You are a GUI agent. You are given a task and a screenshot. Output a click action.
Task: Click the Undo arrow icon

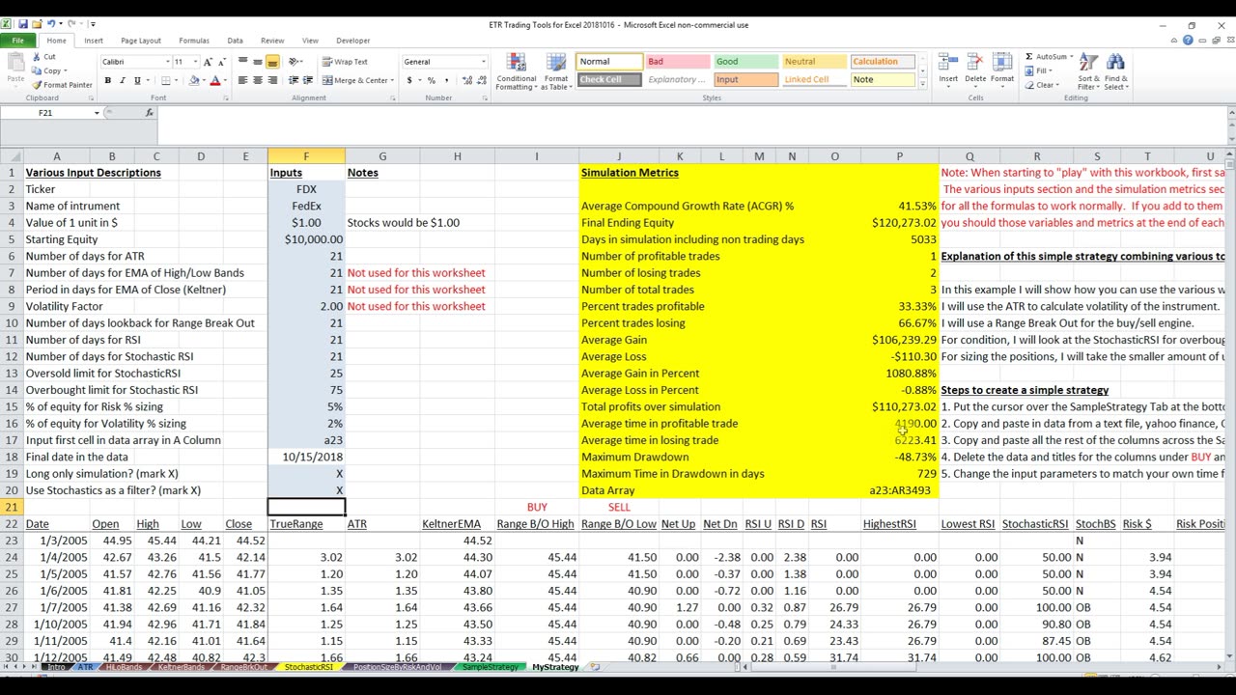(x=49, y=23)
